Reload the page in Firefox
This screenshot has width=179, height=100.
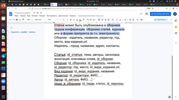click(16, 9)
